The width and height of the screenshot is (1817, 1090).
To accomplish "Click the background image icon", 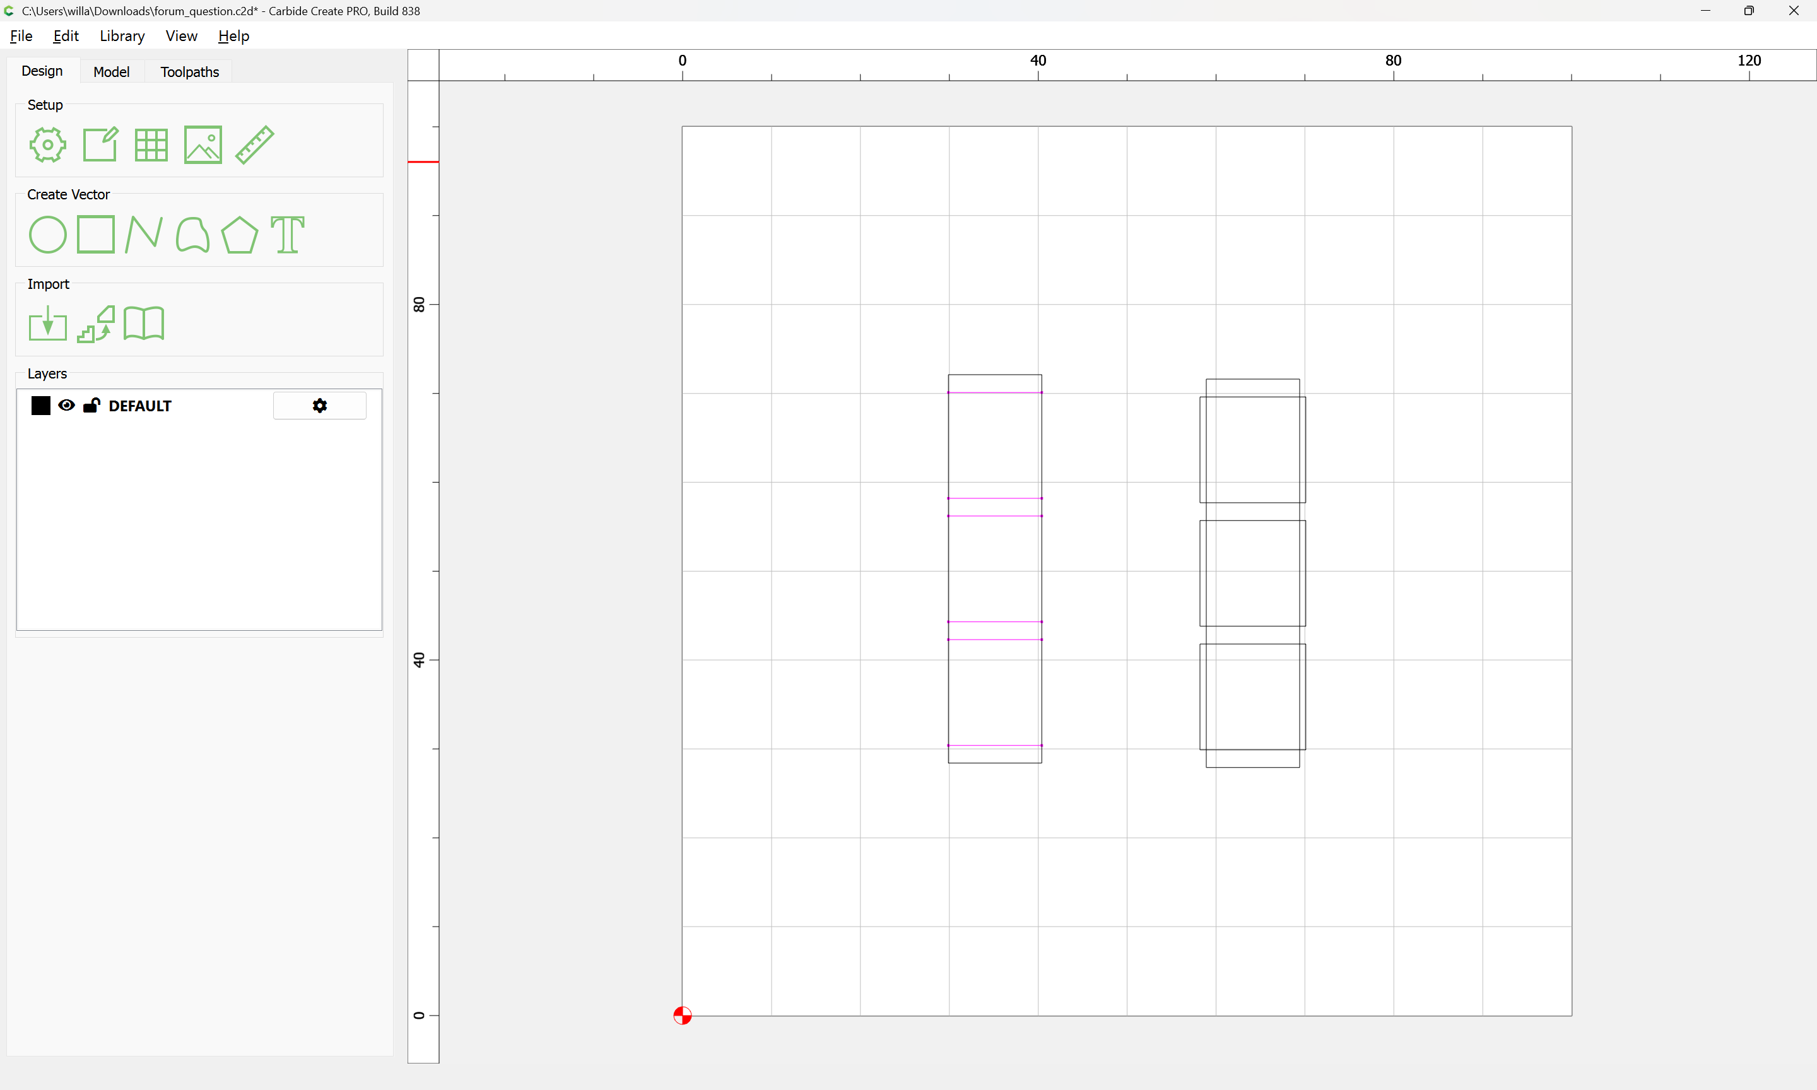I will [203, 144].
